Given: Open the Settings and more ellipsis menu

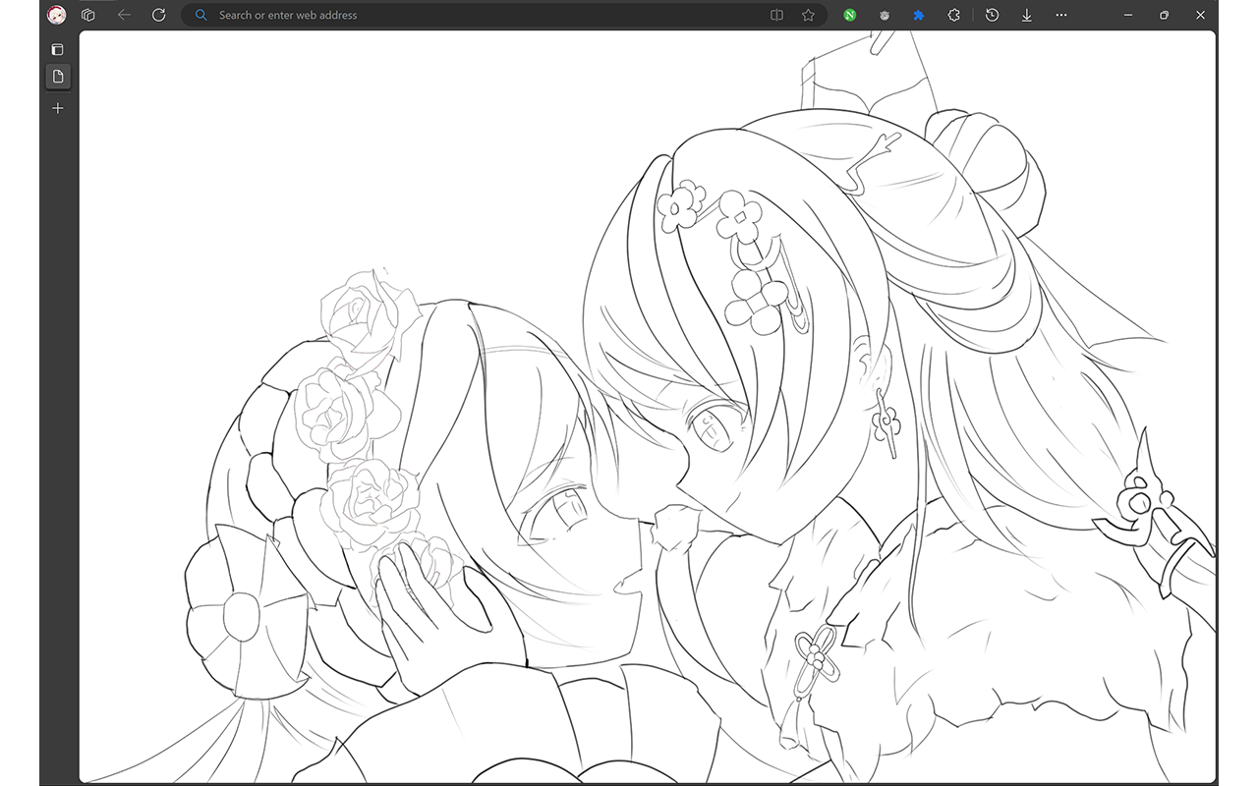Looking at the screenshot, I should 1061,15.
